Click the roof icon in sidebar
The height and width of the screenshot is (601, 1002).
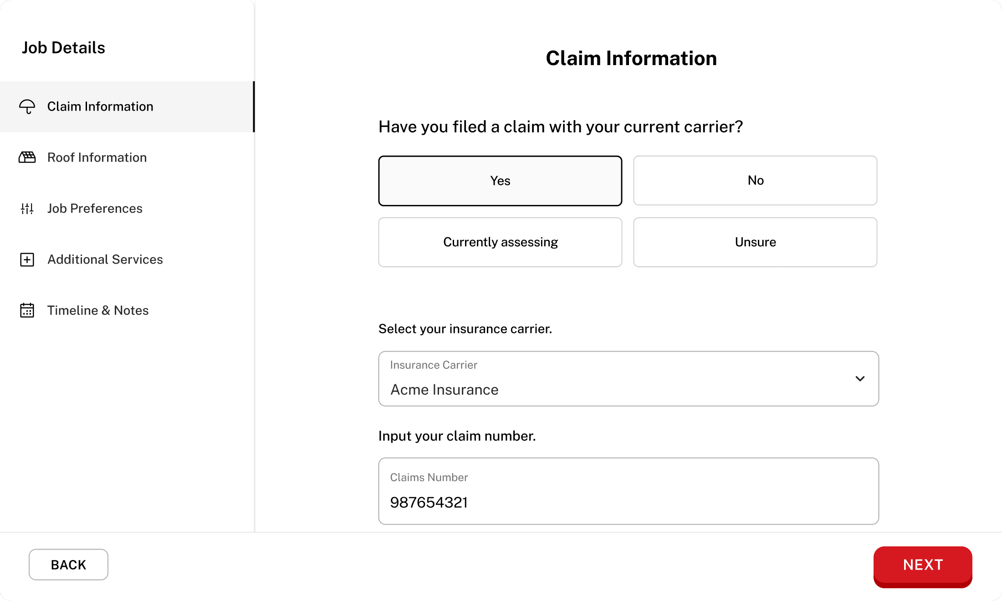click(x=27, y=158)
